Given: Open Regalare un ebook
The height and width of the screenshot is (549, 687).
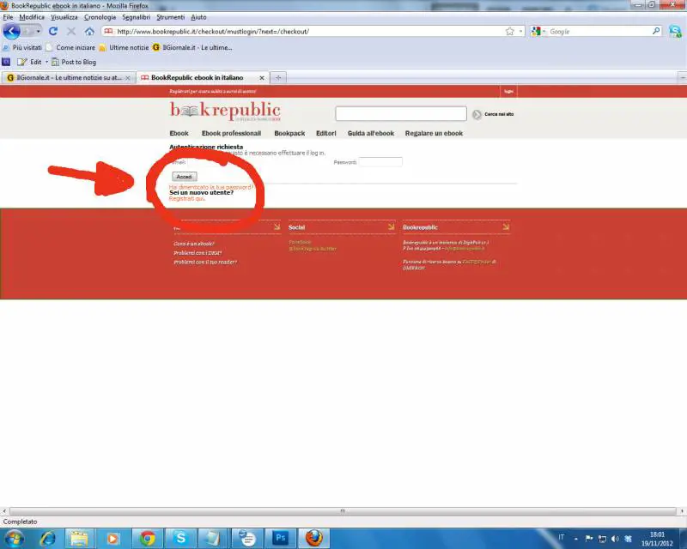Looking at the screenshot, I should [x=434, y=133].
